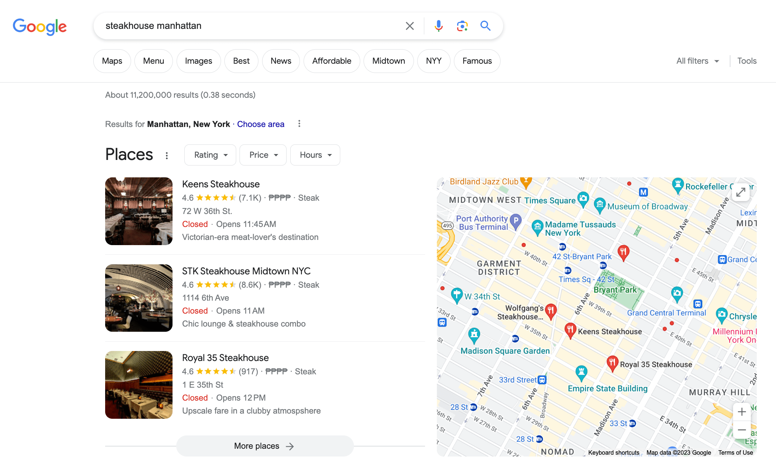
Task: Select the Famous filter chip
Action: 477,61
